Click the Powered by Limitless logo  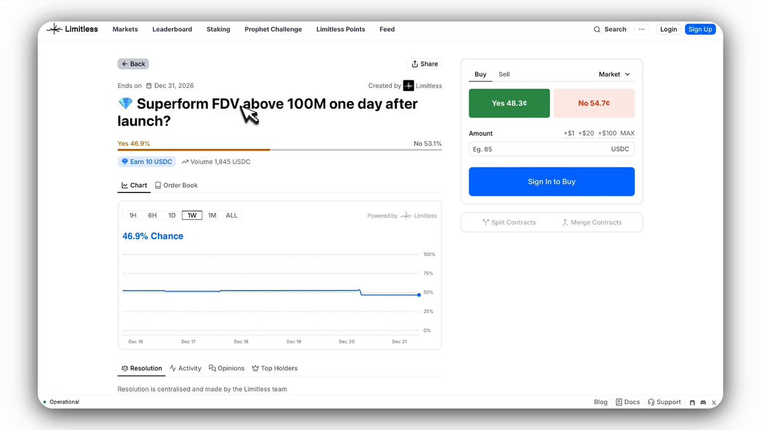tap(419, 216)
